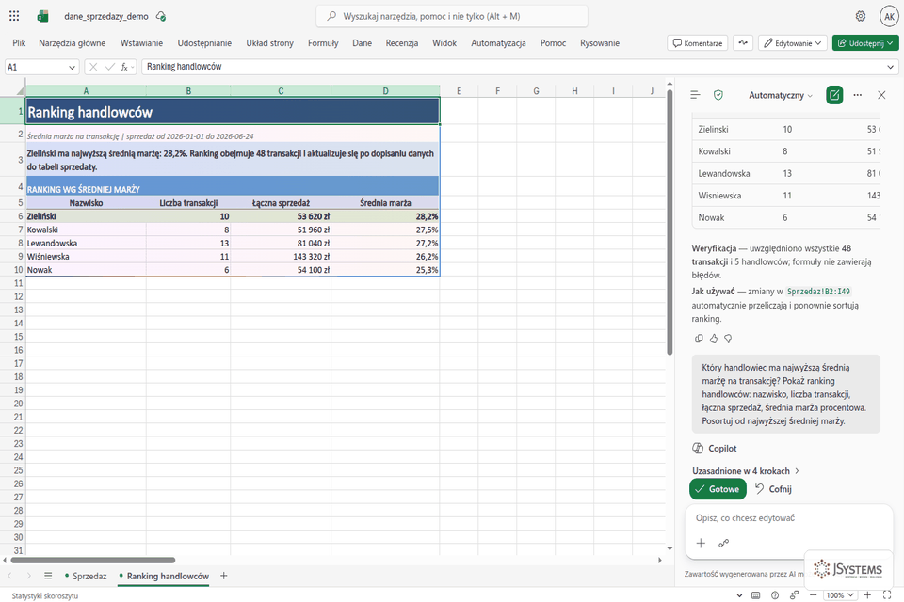Open fx function dropdown arrow
Viewport: 904px width, 602px height.
(133, 68)
